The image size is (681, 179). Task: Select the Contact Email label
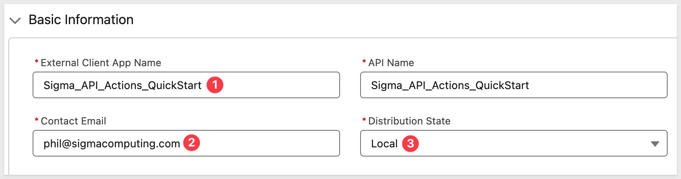click(x=74, y=121)
